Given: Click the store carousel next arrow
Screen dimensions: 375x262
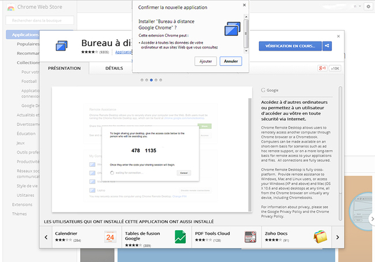Looking at the screenshot, I should 372,219.
